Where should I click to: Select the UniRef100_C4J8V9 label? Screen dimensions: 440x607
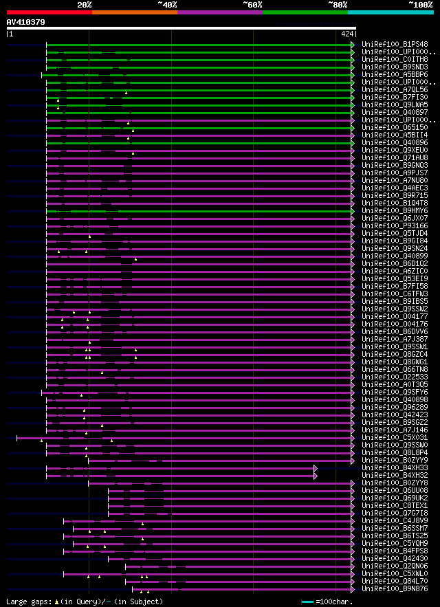(x=395, y=522)
